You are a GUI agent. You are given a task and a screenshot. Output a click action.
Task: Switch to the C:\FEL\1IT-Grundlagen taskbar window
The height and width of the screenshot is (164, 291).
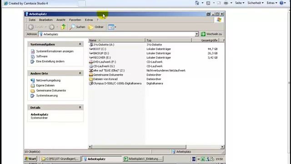pos(60,159)
